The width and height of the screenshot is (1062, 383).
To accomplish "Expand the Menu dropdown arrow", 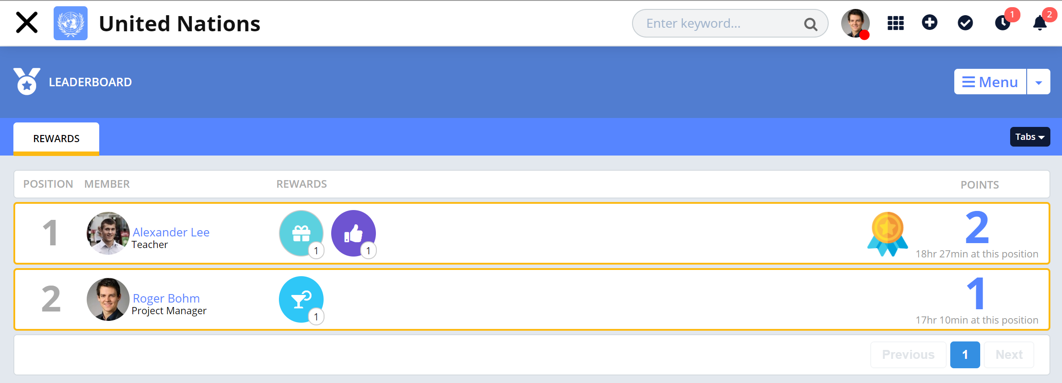I will [x=1038, y=82].
